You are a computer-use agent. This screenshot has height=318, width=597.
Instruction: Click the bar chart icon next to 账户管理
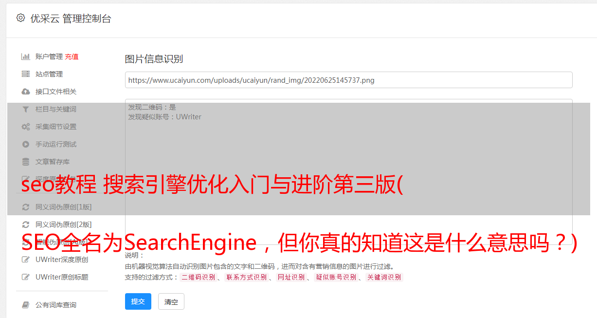click(26, 56)
